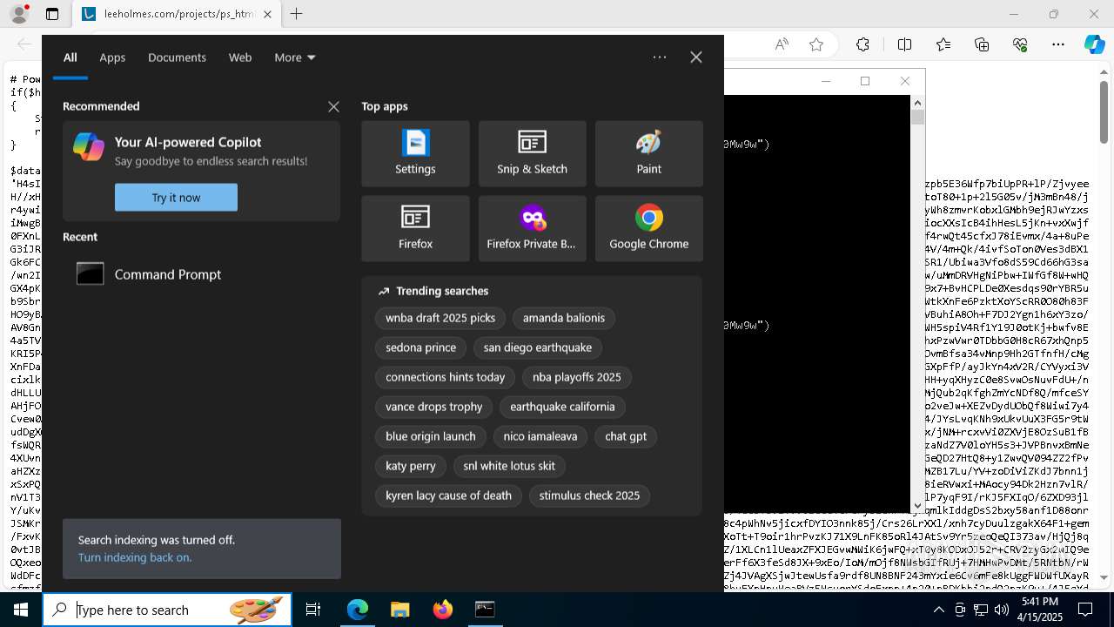Screen dimensions: 1114x627
Task: Click the Try it now button
Action: point(176,198)
